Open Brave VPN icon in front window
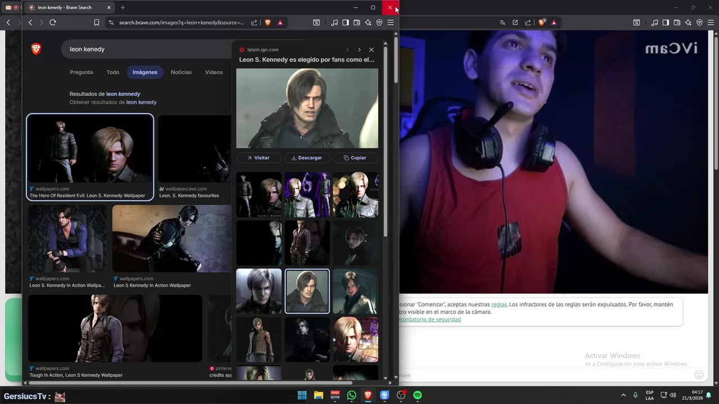Screen dimensions: 719x404 pyautogui.click(x=379, y=22)
